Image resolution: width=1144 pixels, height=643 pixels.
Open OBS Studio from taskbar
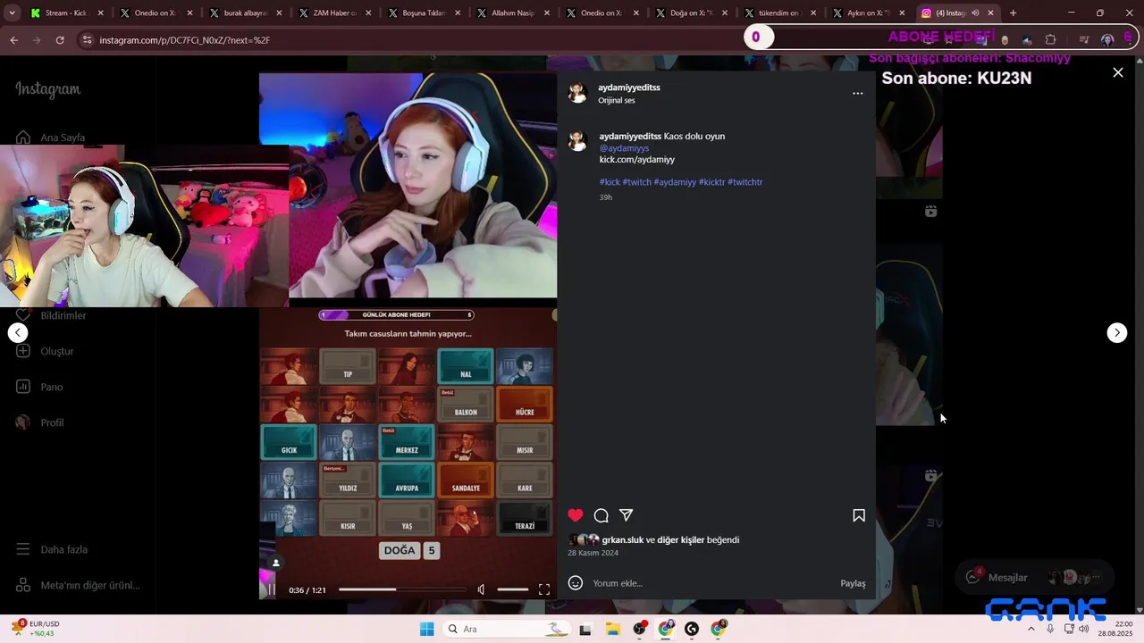tap(639, 629)
